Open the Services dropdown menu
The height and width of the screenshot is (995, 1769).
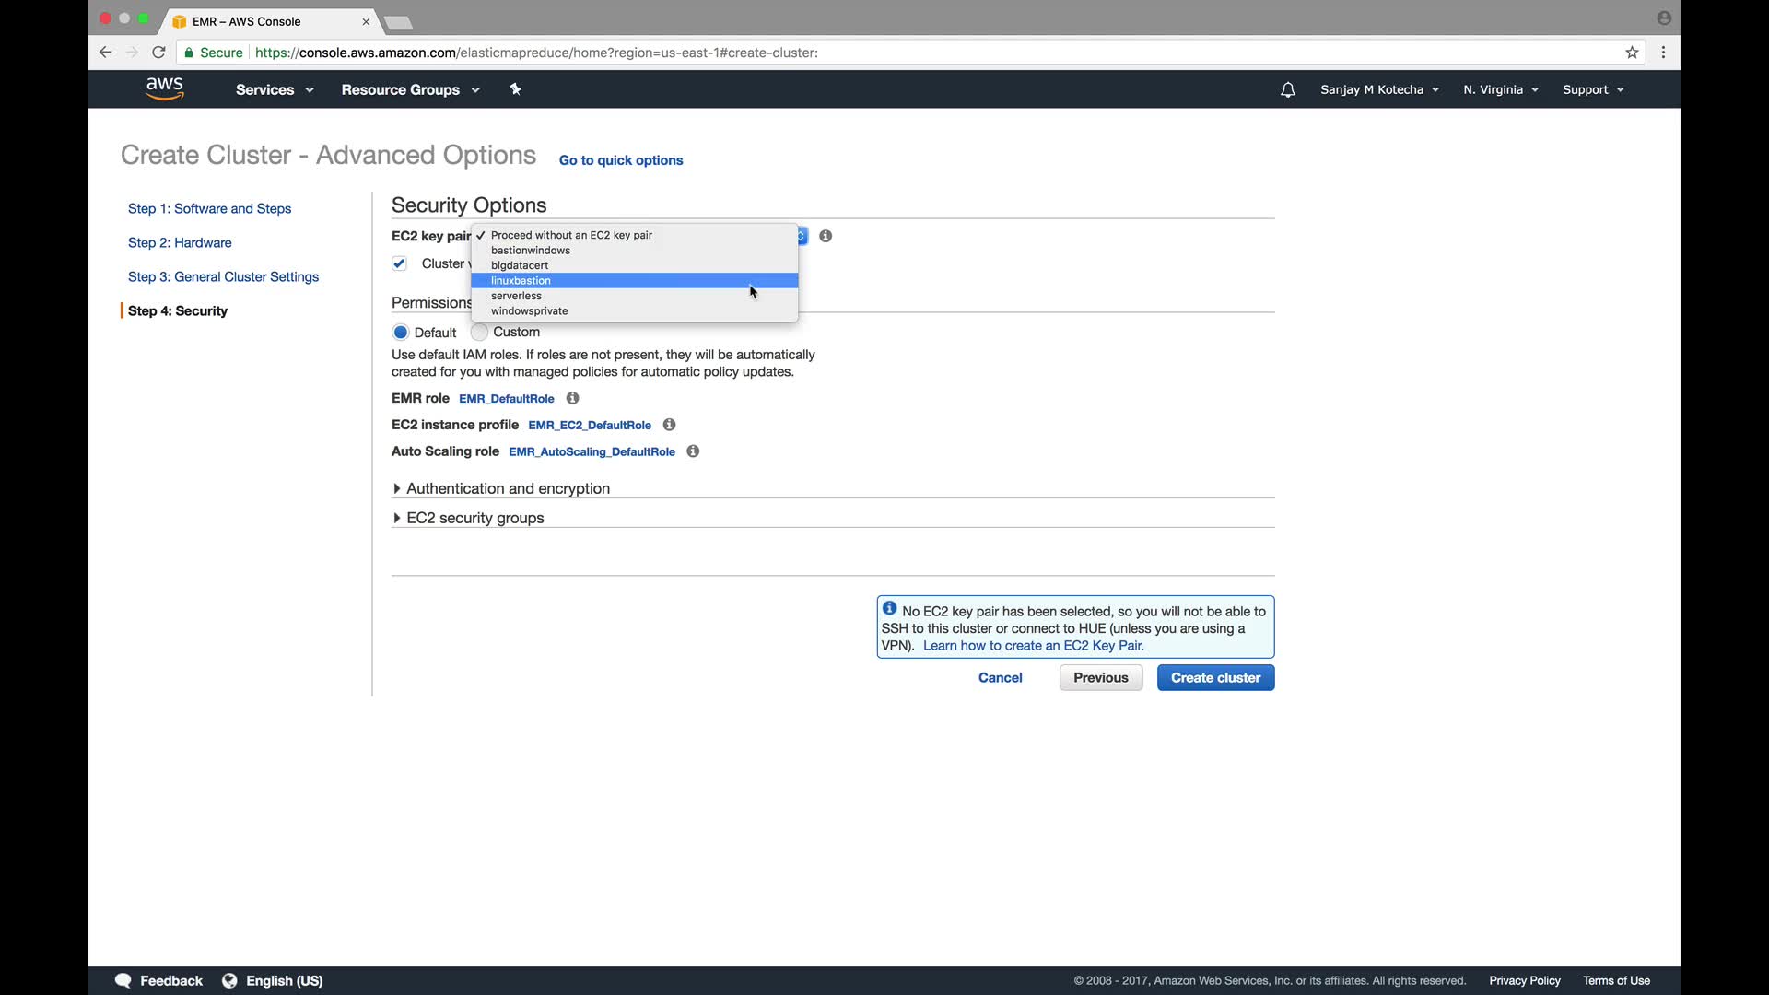pyautogui.click(x=274, y=89)
